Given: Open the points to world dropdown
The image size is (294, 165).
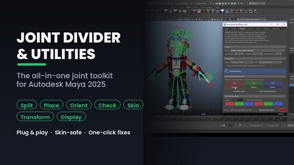Looking at the screenshot, I should click(x=278, y=54).
